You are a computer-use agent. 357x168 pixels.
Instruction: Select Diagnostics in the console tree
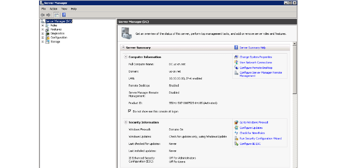[57, 33]
